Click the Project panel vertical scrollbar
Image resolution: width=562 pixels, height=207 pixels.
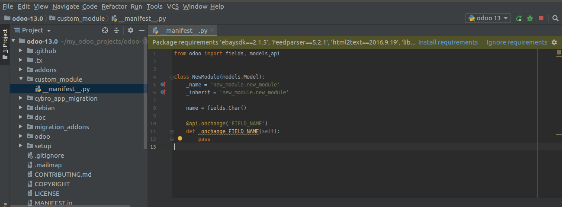145,93
